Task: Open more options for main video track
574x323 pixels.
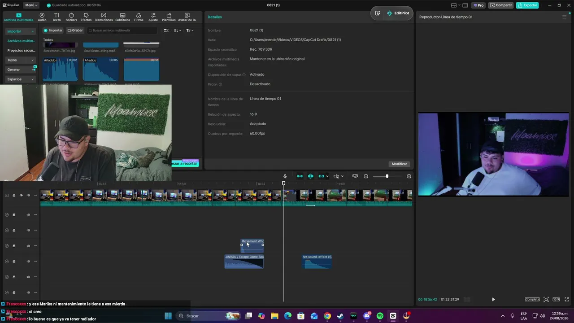Action: tap(35, 195)
